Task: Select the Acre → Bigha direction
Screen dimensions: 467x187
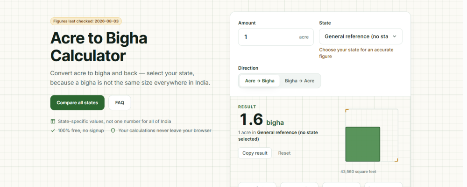Action: [x=260, y=81]
